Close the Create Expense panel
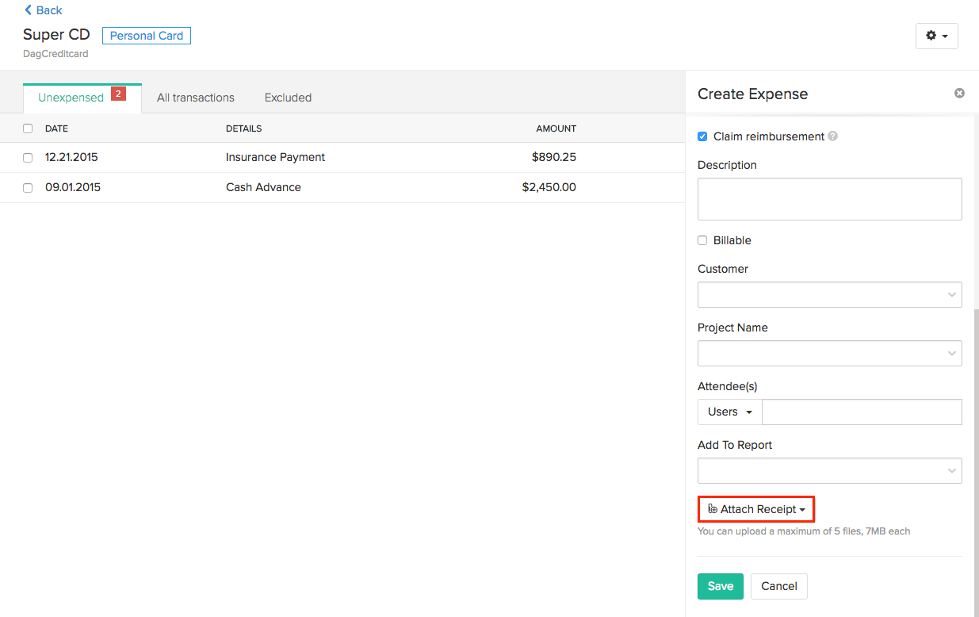Viewport: 979px width, 617px height. tap(959, 93)
